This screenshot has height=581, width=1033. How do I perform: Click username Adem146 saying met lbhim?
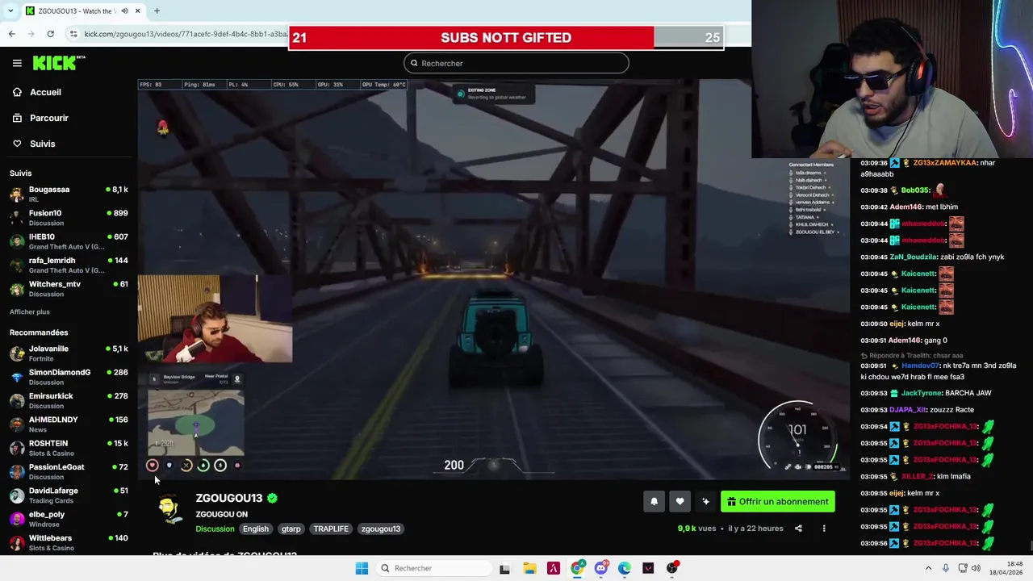point(905,207)
